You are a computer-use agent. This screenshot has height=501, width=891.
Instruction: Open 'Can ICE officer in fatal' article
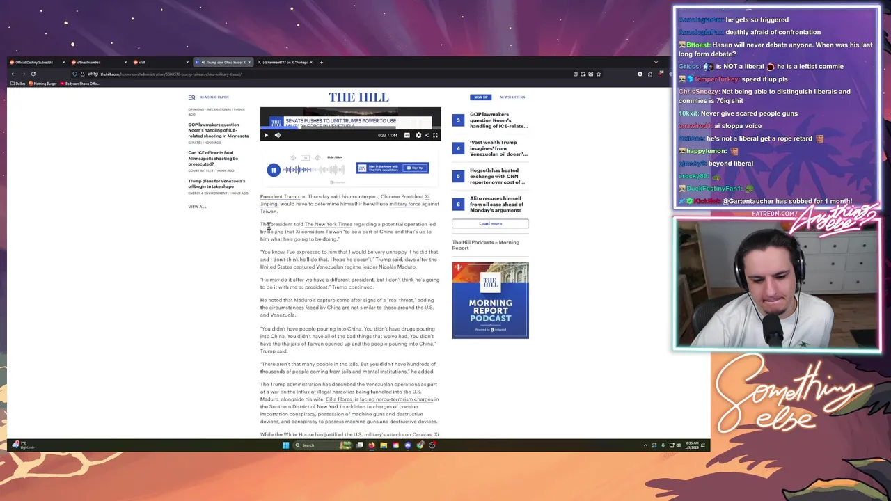coord(213,159)
